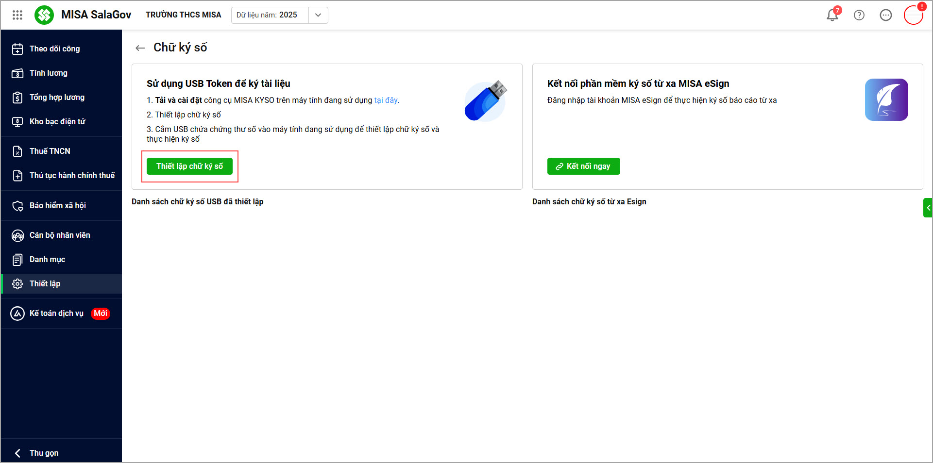Click the MISA eSign feather logo
The image size is (933, 463).
pyautogui.click(x=886, y=99)
